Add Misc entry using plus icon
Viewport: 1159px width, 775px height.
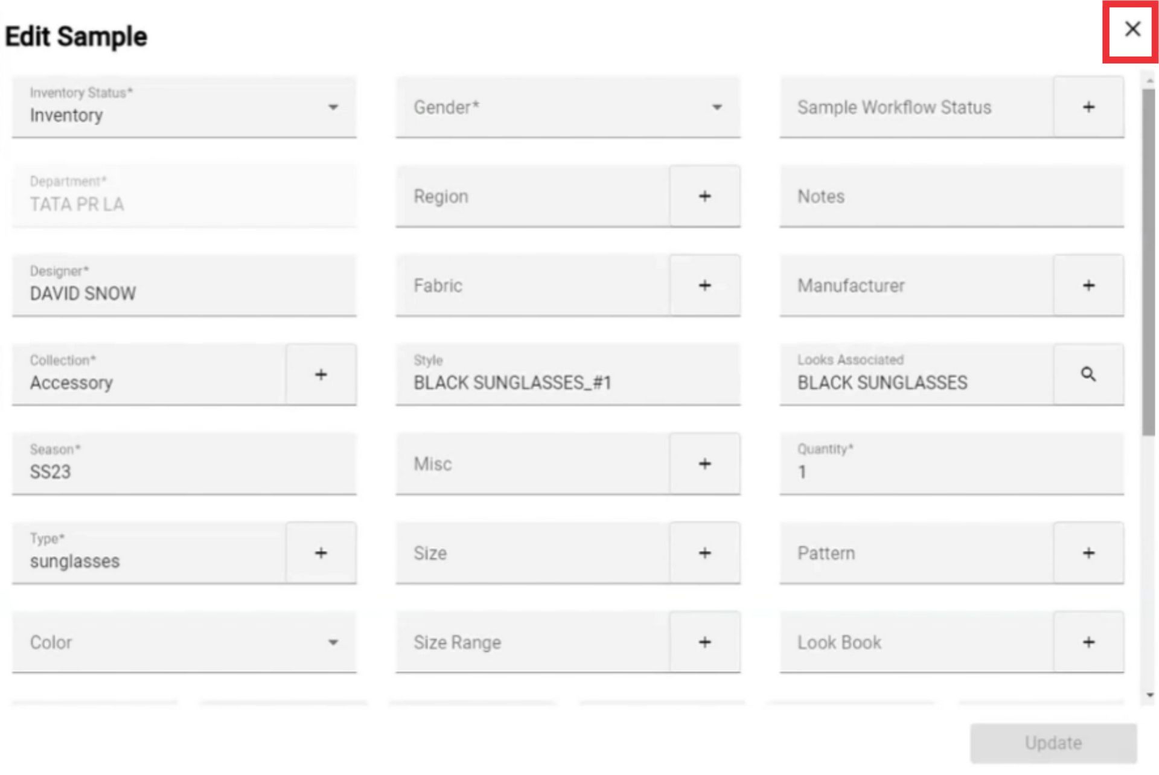point(704,464)
